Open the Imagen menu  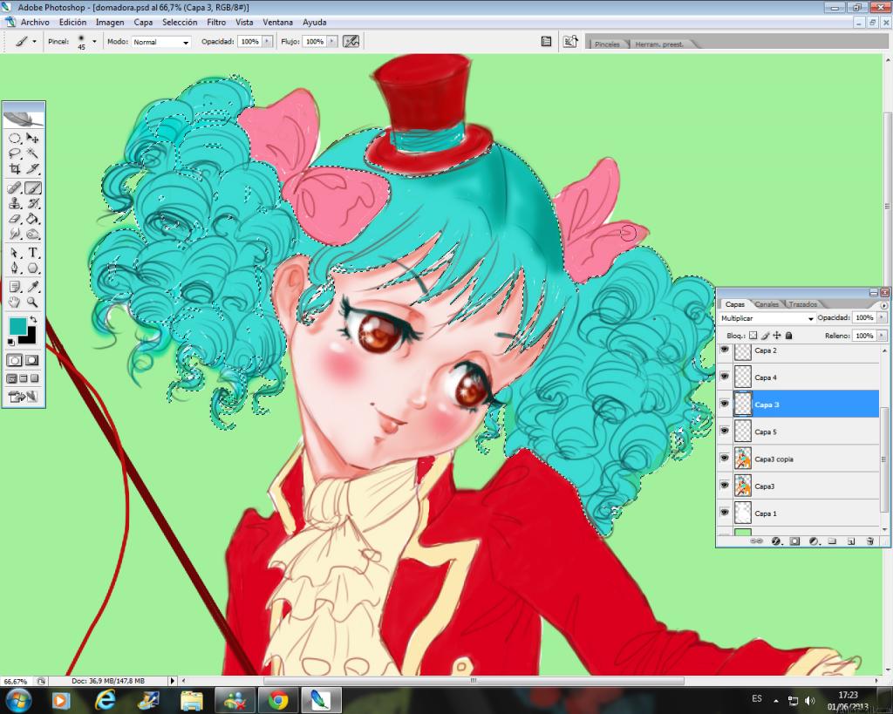[110, 22]
